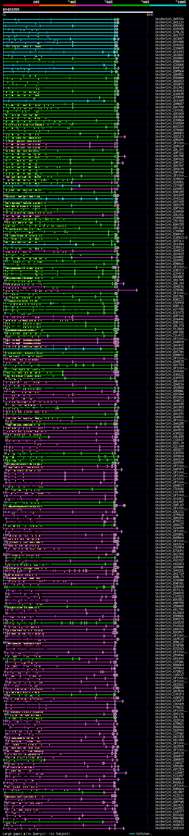
Task: Click the query end position 414
Action: click(149, 15)
